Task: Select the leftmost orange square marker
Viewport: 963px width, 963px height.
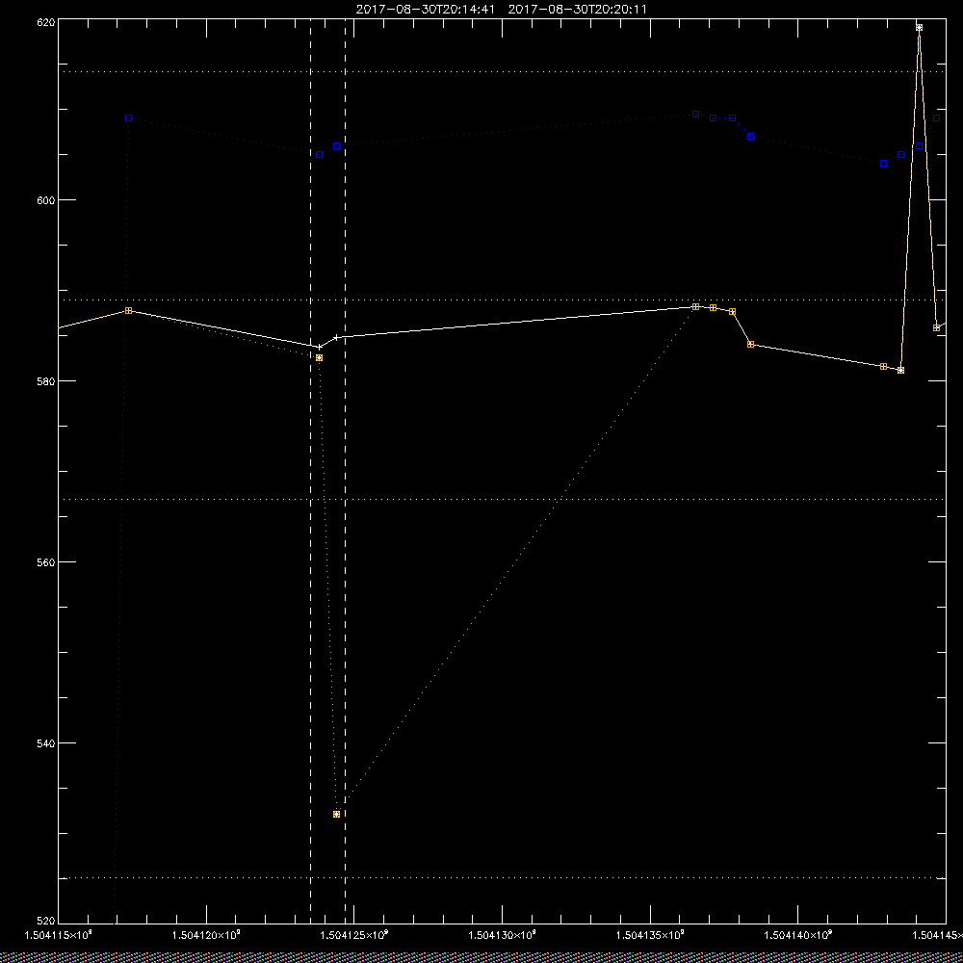Action: click(x=128, y=311)
